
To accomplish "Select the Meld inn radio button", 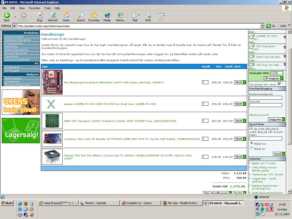I will (x=252, y=143).
